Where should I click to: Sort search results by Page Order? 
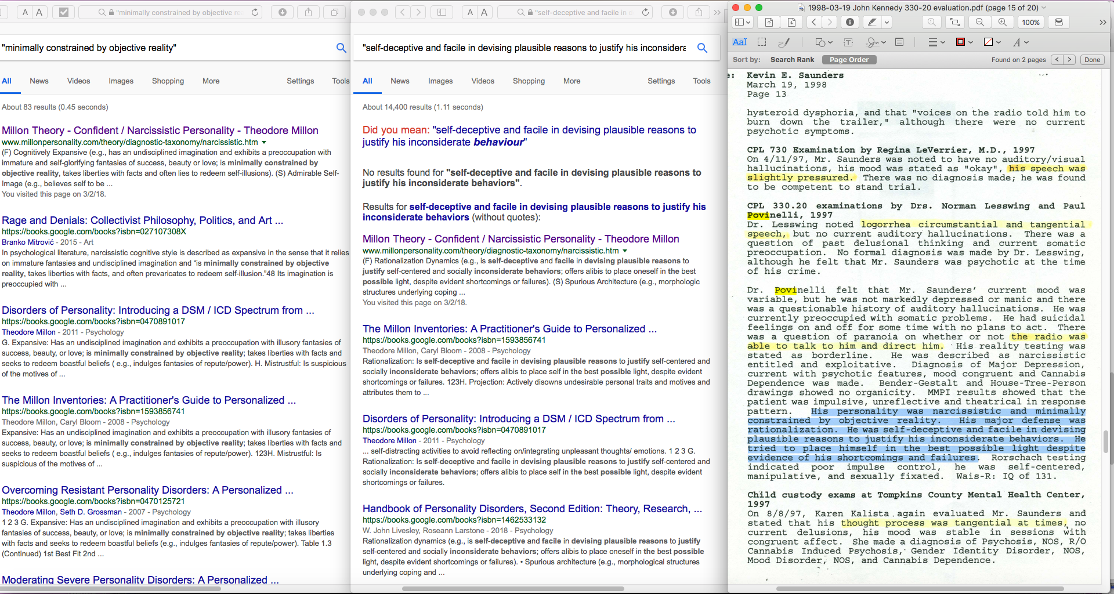coord(849,60)
